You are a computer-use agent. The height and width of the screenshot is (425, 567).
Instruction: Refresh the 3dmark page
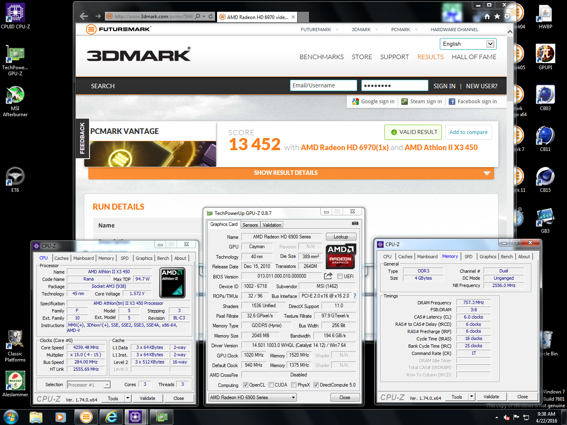click(x=211, y=16)
